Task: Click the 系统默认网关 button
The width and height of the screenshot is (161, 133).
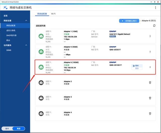Action: tap(129, 21)
